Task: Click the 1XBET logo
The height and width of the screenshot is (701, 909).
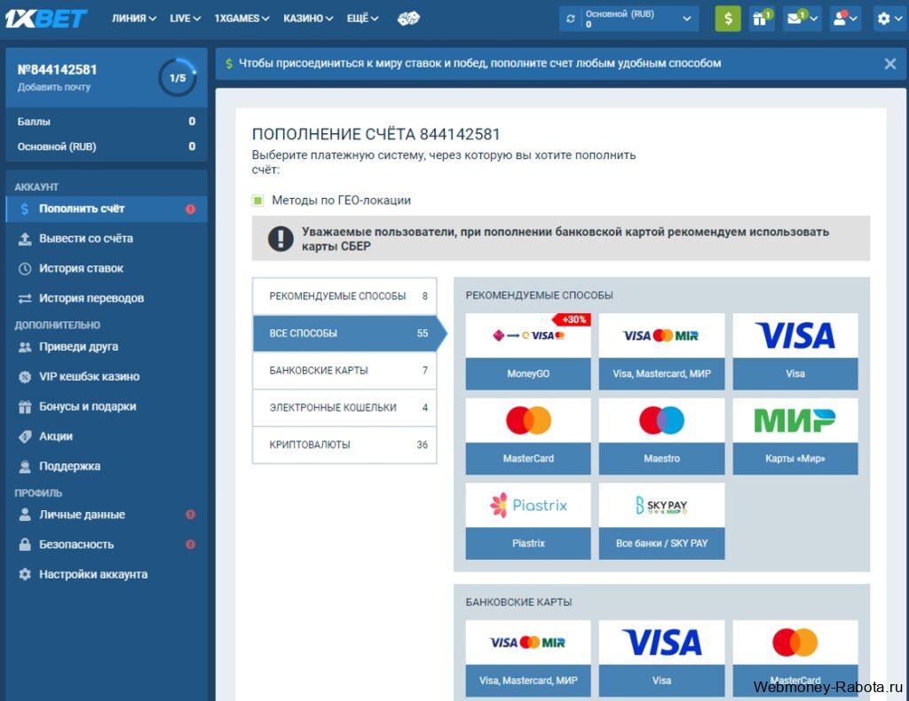Action: click(x=46, y=19)
